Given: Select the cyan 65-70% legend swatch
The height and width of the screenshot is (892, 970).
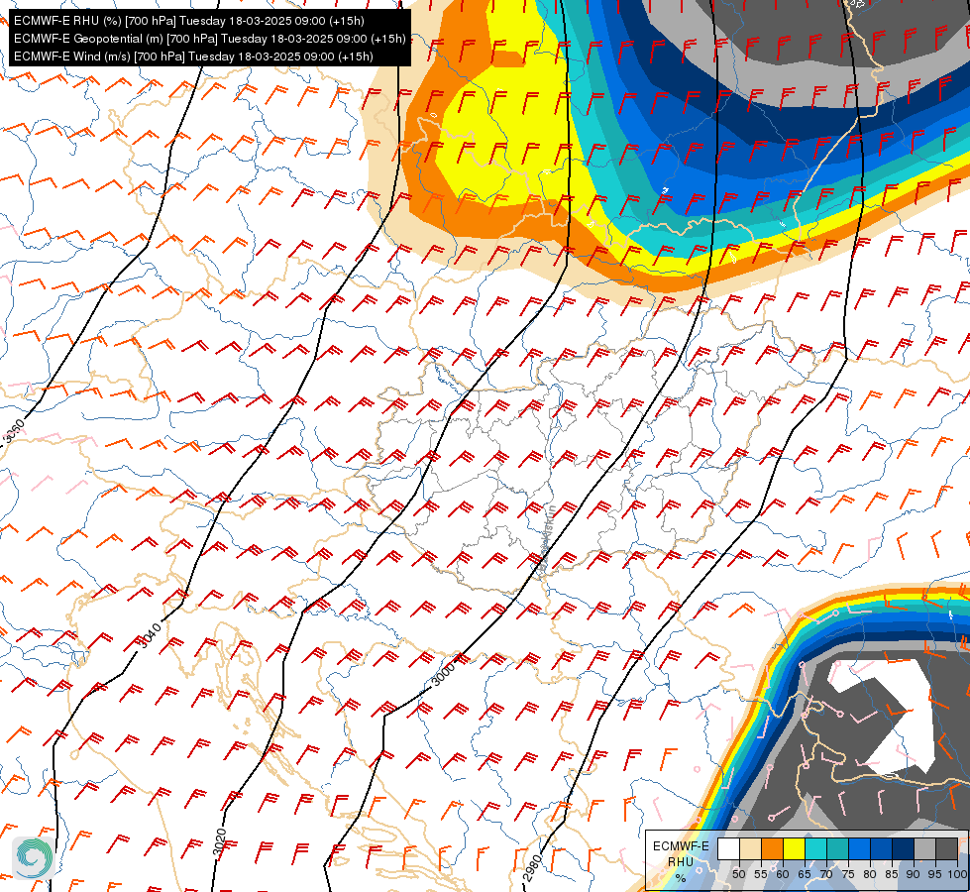Looking at the screenshot, I should [x=816, y=848].
